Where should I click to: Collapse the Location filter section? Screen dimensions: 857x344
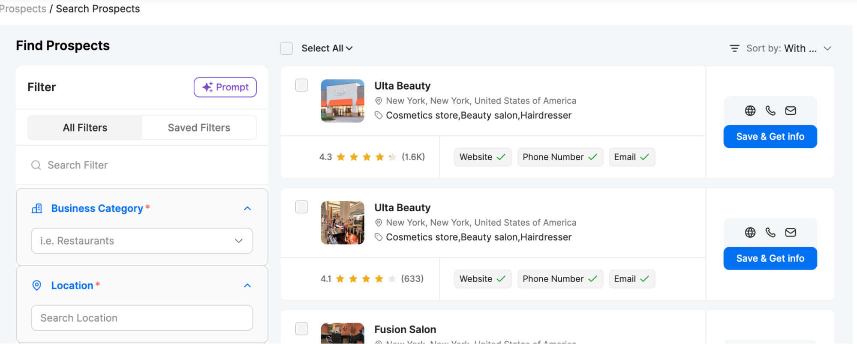(247, 286)
